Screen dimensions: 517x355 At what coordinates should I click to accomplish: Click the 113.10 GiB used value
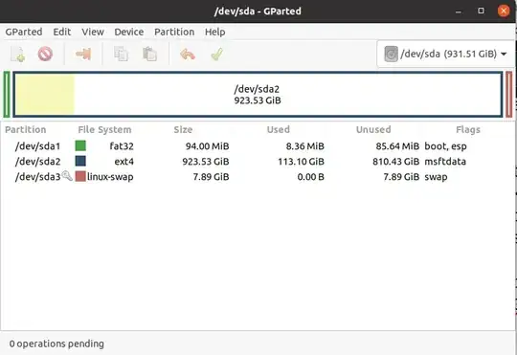301,161
